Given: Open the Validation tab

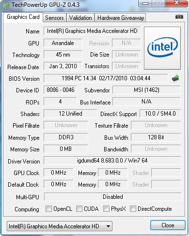Looking at the screenshot, I should [x=80, y=18].
